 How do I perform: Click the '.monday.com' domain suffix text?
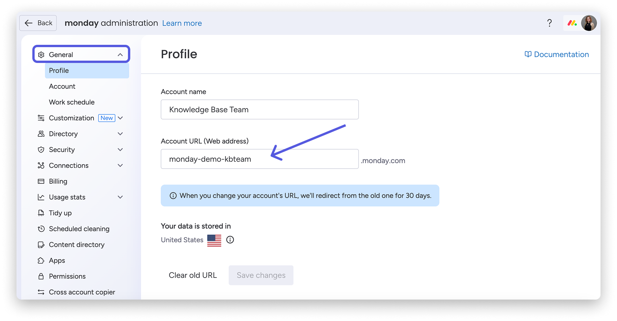pos(383,161)
